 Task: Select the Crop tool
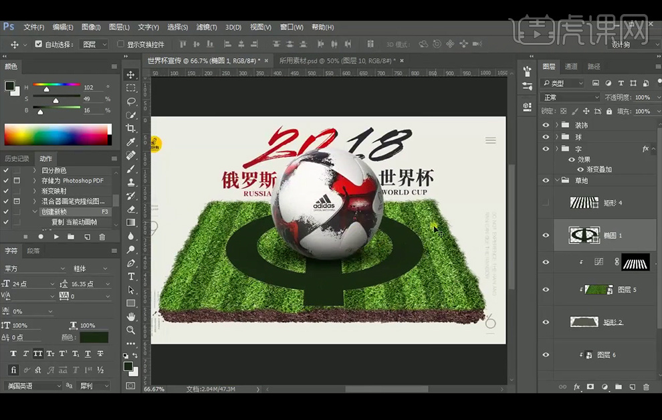click(131, 128)
